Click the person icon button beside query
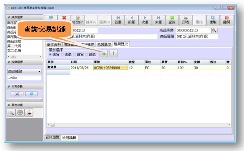 click(x=113, y=54)
